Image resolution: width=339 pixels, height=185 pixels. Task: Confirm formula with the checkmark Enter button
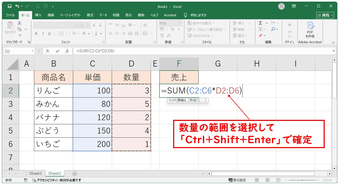tap(57, 51)
